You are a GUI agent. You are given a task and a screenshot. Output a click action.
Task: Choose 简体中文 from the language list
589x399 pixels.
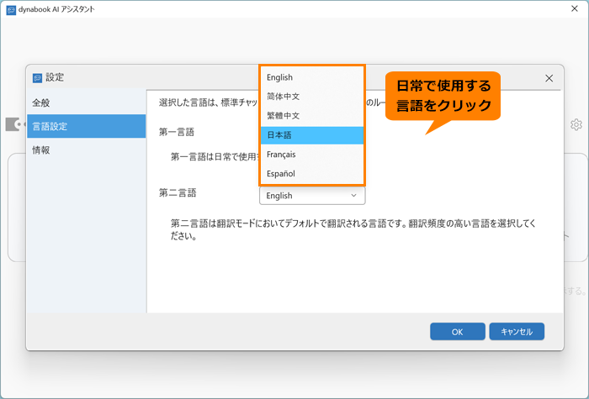[x=312, y=97]
